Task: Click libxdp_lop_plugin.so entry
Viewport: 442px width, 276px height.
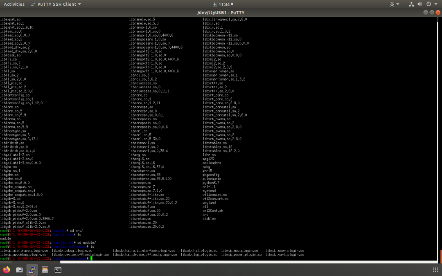Action: [199, 255]
